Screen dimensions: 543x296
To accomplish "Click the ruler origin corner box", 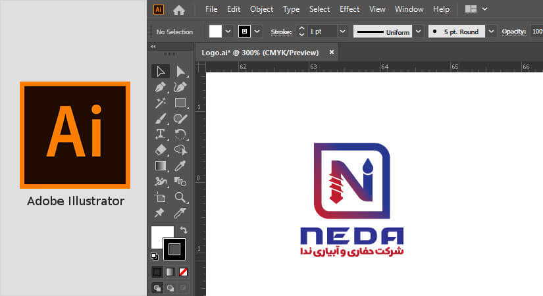I will coord(201,67).
